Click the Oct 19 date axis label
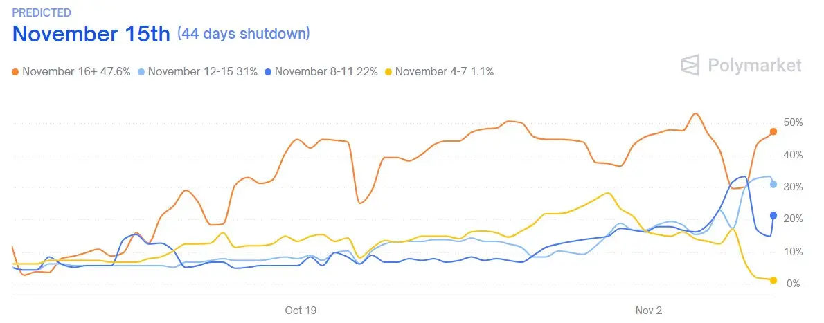Screen dimensions: 824x323 coord(301,311)
